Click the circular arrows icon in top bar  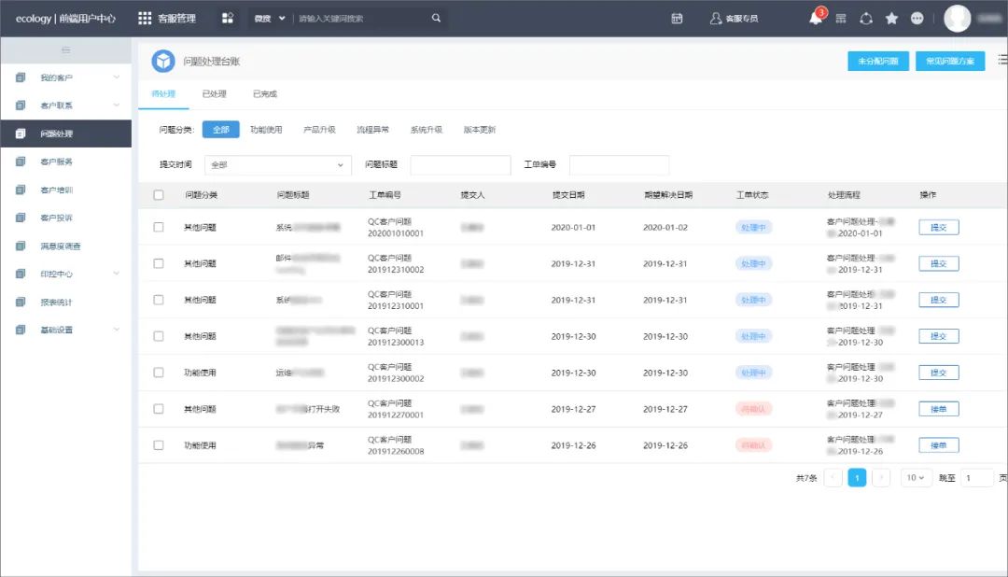pos(866,19)
